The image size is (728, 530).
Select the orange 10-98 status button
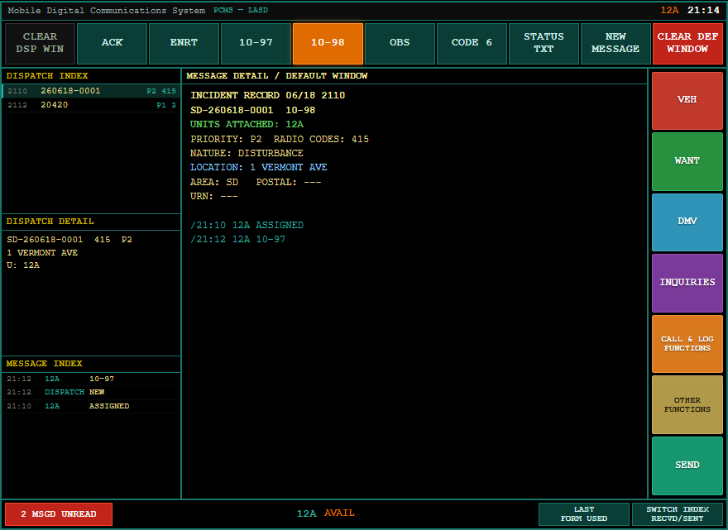328,43
